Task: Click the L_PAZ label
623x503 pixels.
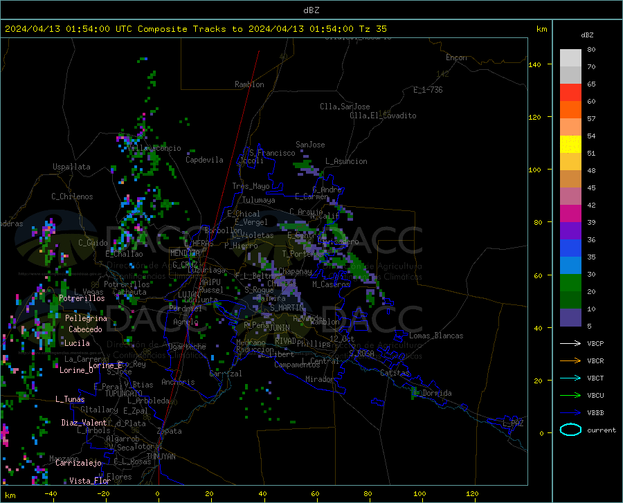Action: pyautogui.click(x=513, y=423)
